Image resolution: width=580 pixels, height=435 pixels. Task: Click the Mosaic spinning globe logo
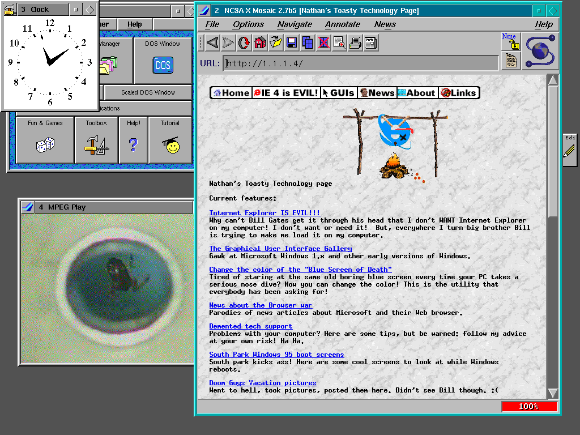click(x=540, y=51)
